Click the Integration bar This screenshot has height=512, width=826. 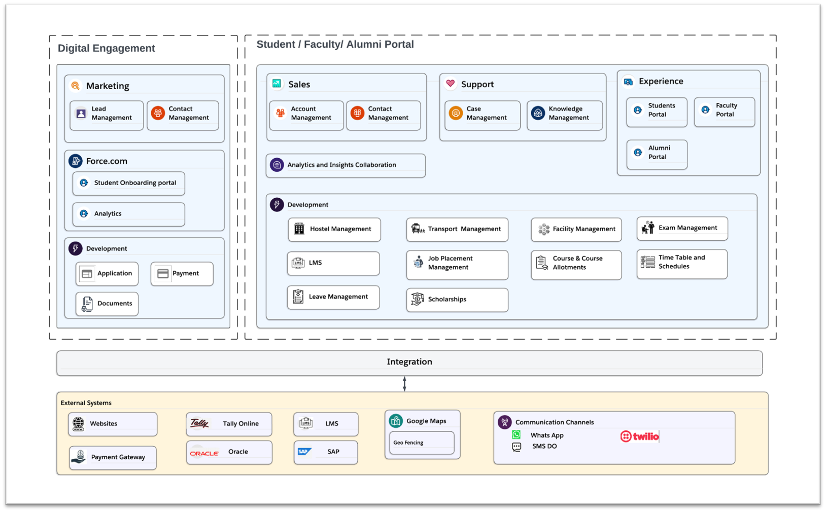pos(409,362)
